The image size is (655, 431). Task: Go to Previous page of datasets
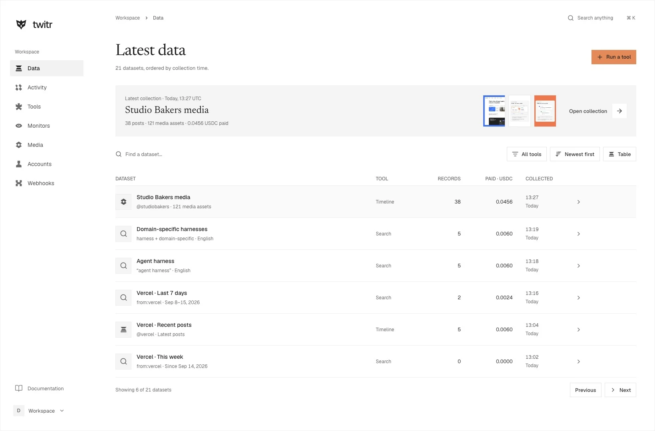coord(586,390)
